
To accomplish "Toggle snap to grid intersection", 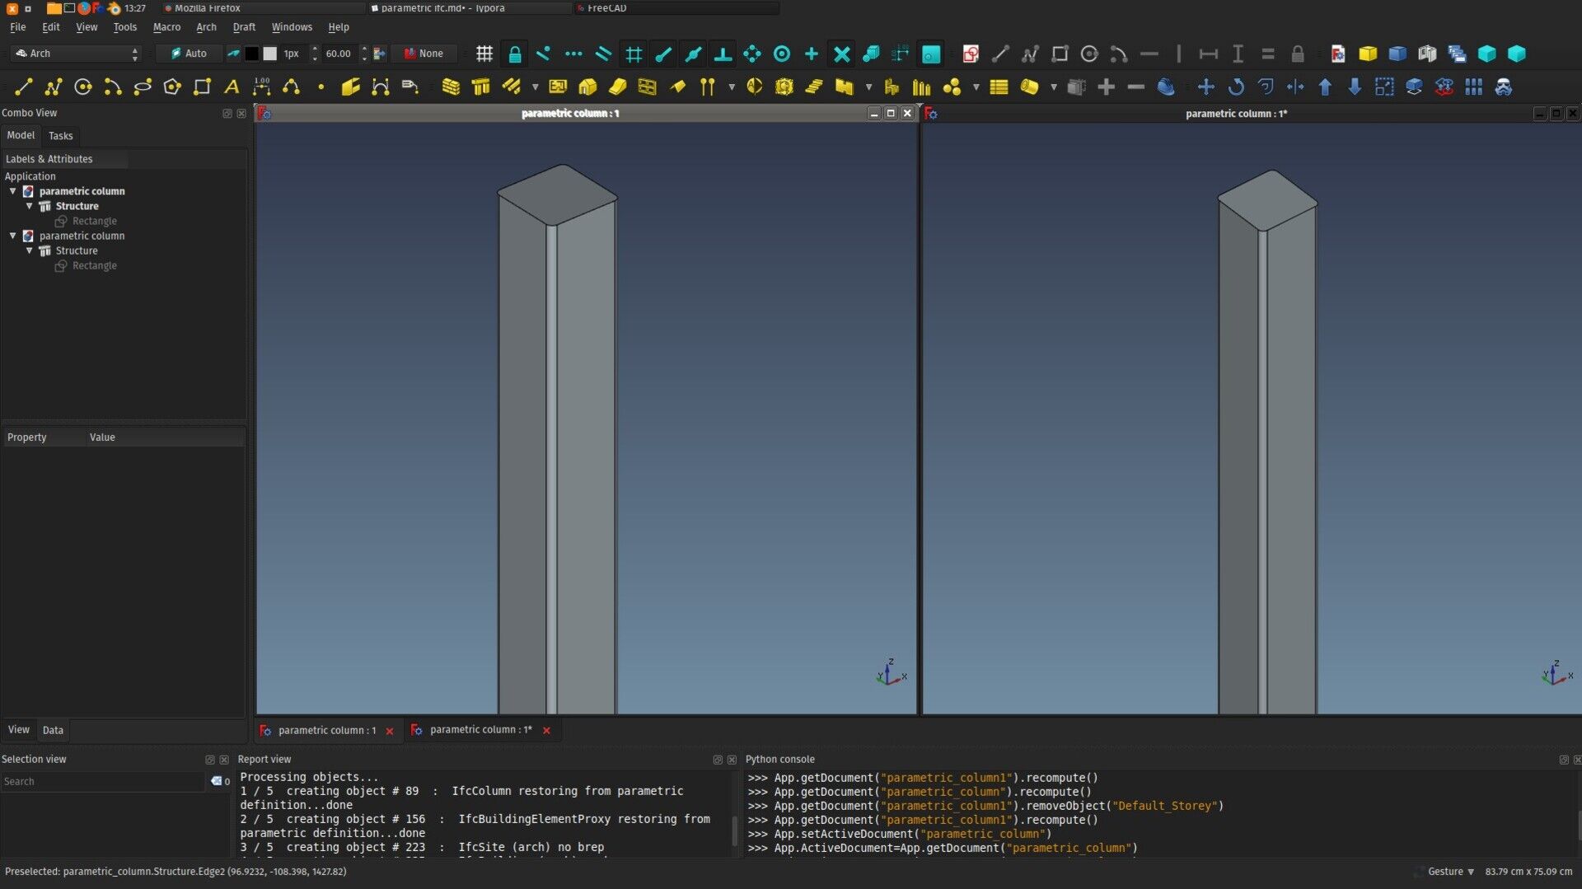I will (633, 54).
